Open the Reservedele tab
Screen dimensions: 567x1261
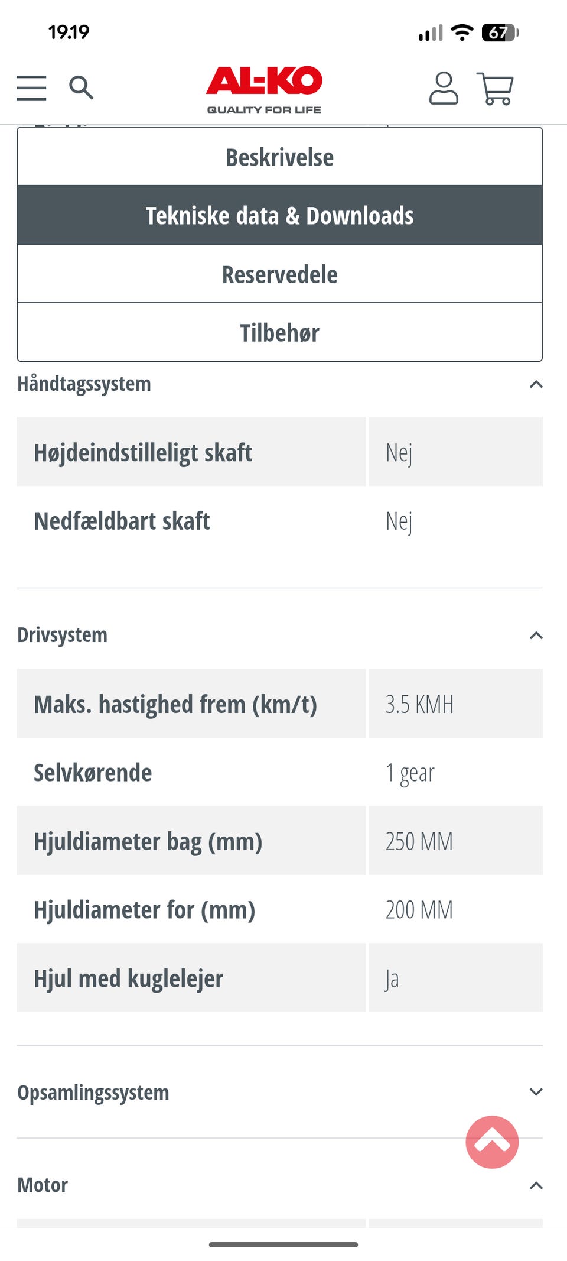pyautogui.click(x=279, y=274)
